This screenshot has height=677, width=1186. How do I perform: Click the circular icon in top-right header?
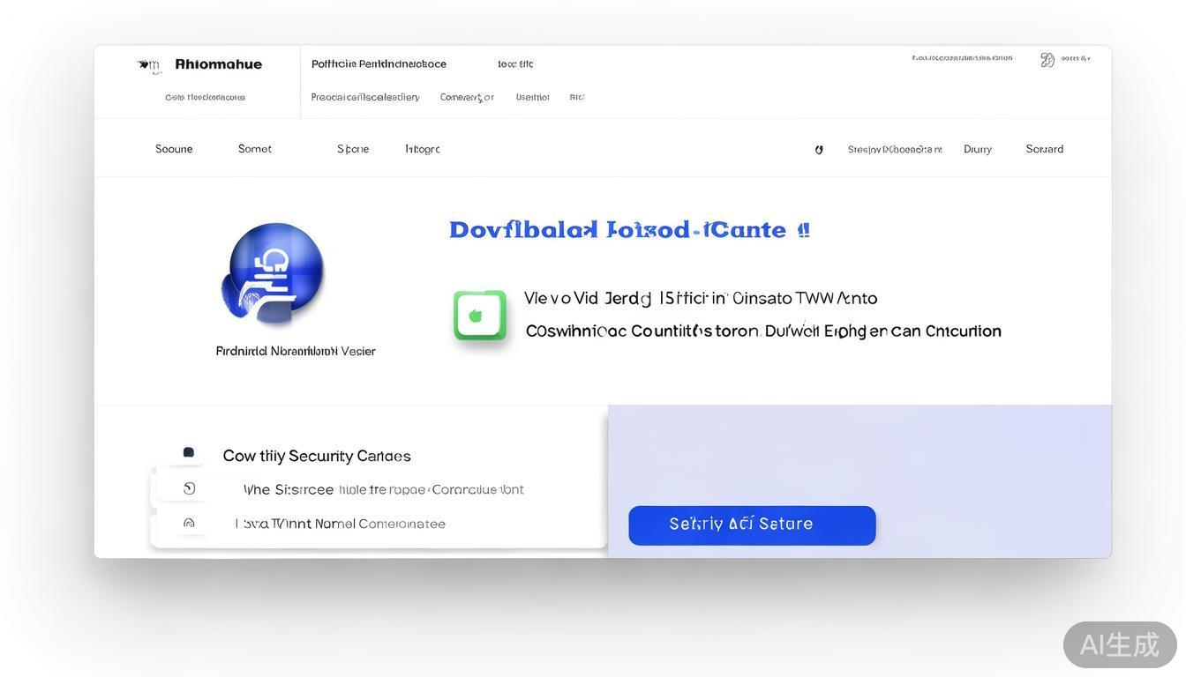(x=1047, y=60)
